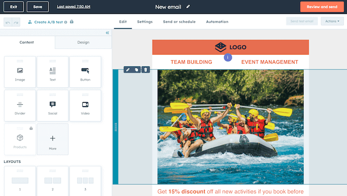Open the Send or schedule tab

(x=179, y=22)
